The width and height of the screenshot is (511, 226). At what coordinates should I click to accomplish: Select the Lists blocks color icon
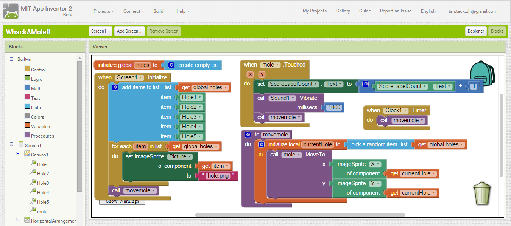[x=27, y=106]
